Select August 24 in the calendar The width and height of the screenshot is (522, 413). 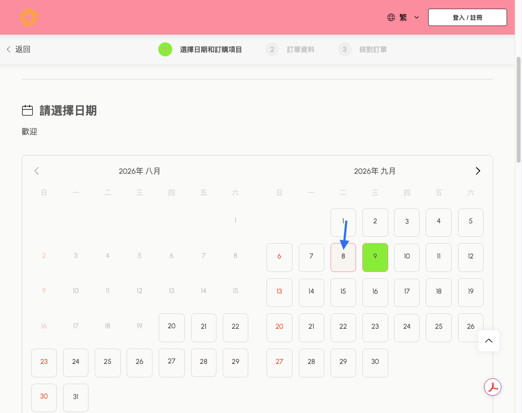[76, 363]
